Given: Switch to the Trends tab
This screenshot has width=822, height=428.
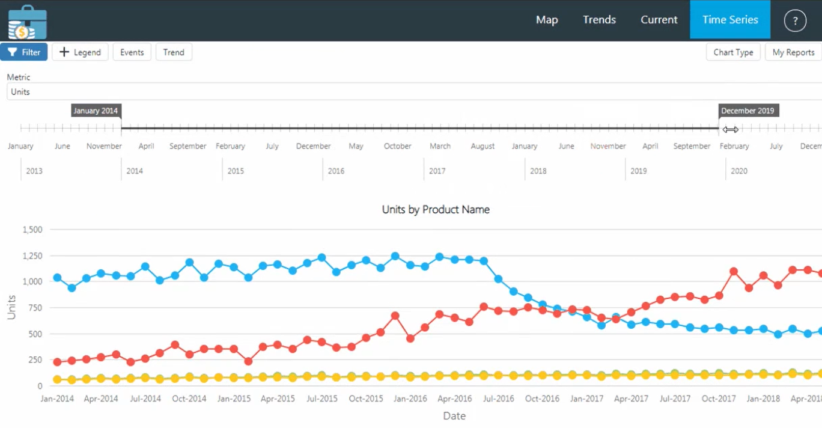Looking at the screenshot, I should click(599, 20).
